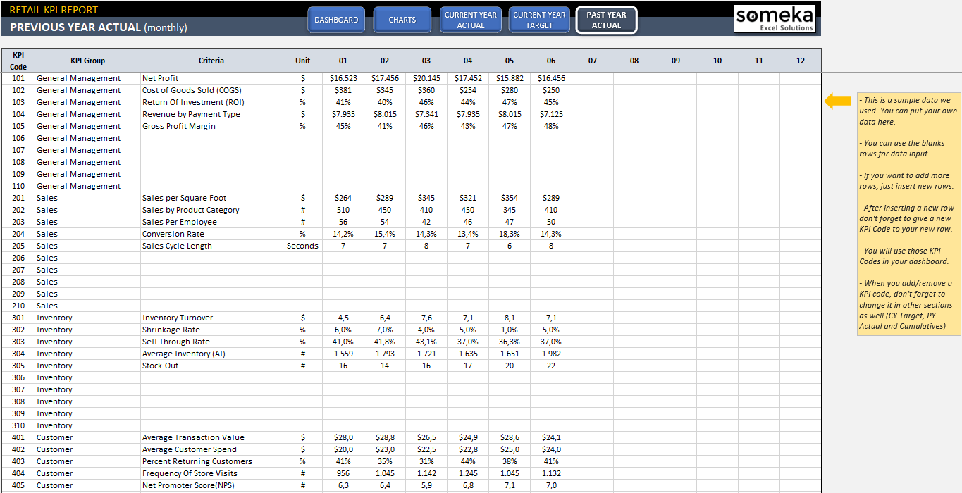Click the yellow sample data note box
This screenshot has width=962, height=493.
[x=908, y=213]
